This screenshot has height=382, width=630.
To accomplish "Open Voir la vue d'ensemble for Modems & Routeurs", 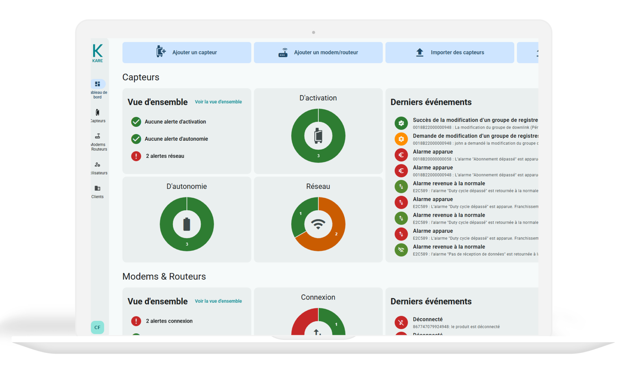I will [x=218, y=301].
